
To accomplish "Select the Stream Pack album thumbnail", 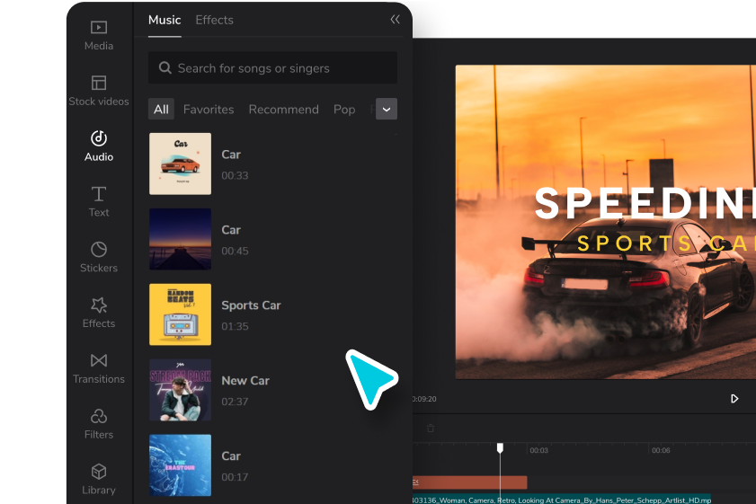I will [181, 390].
